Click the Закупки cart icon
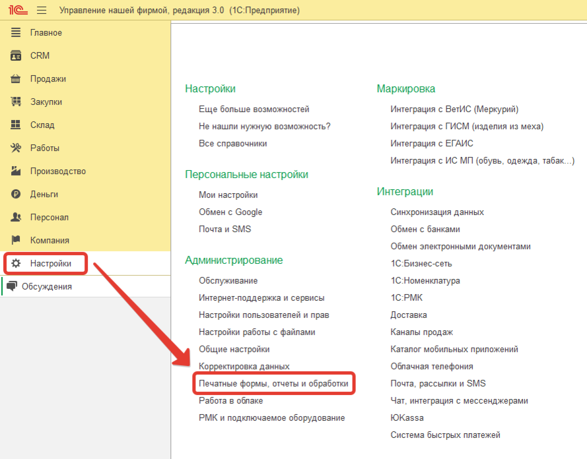587x459 pixels. pos(16,102)
